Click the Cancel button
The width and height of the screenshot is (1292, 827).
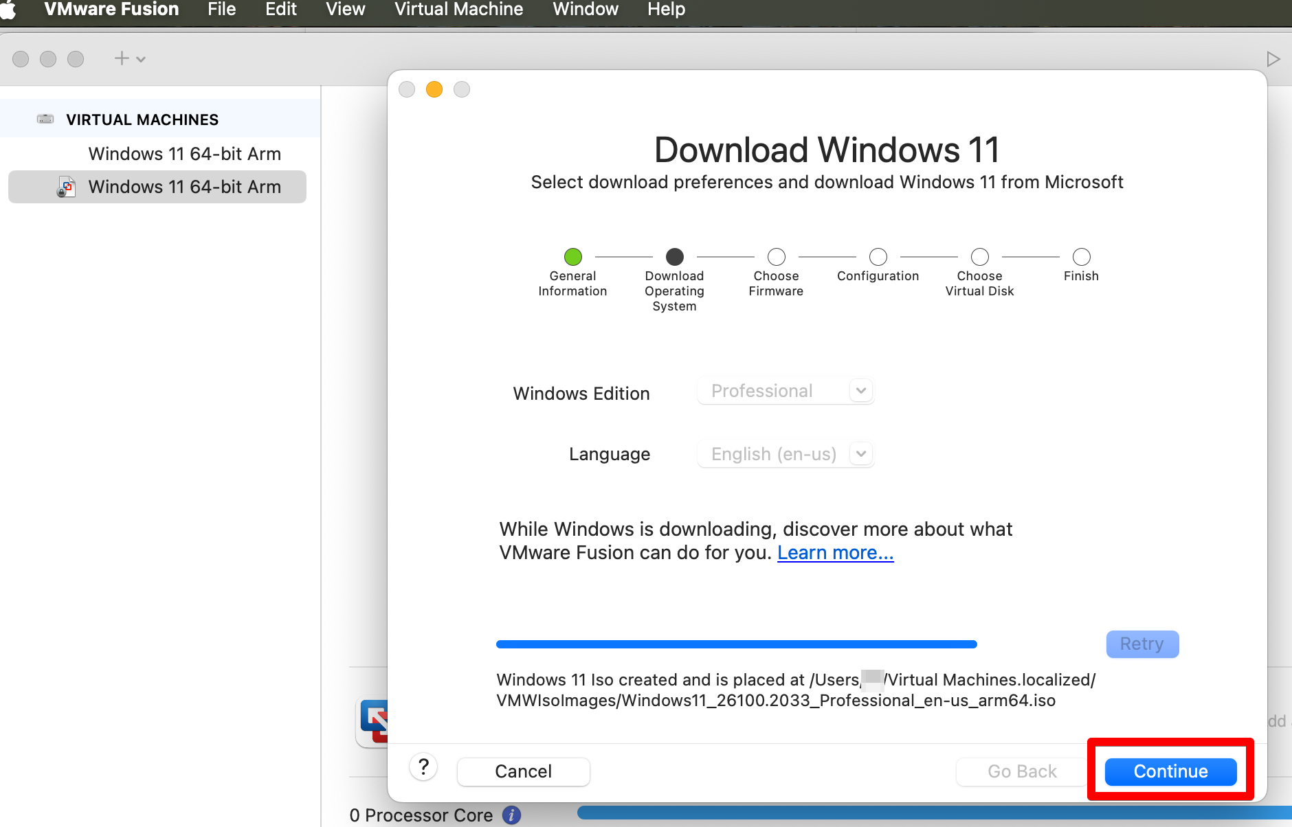524,771
